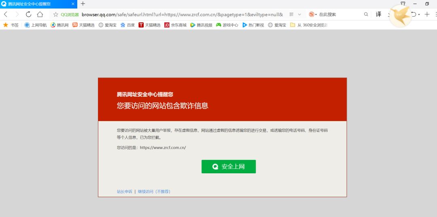Expand the undo closed tab dropdown arrow

419,15
